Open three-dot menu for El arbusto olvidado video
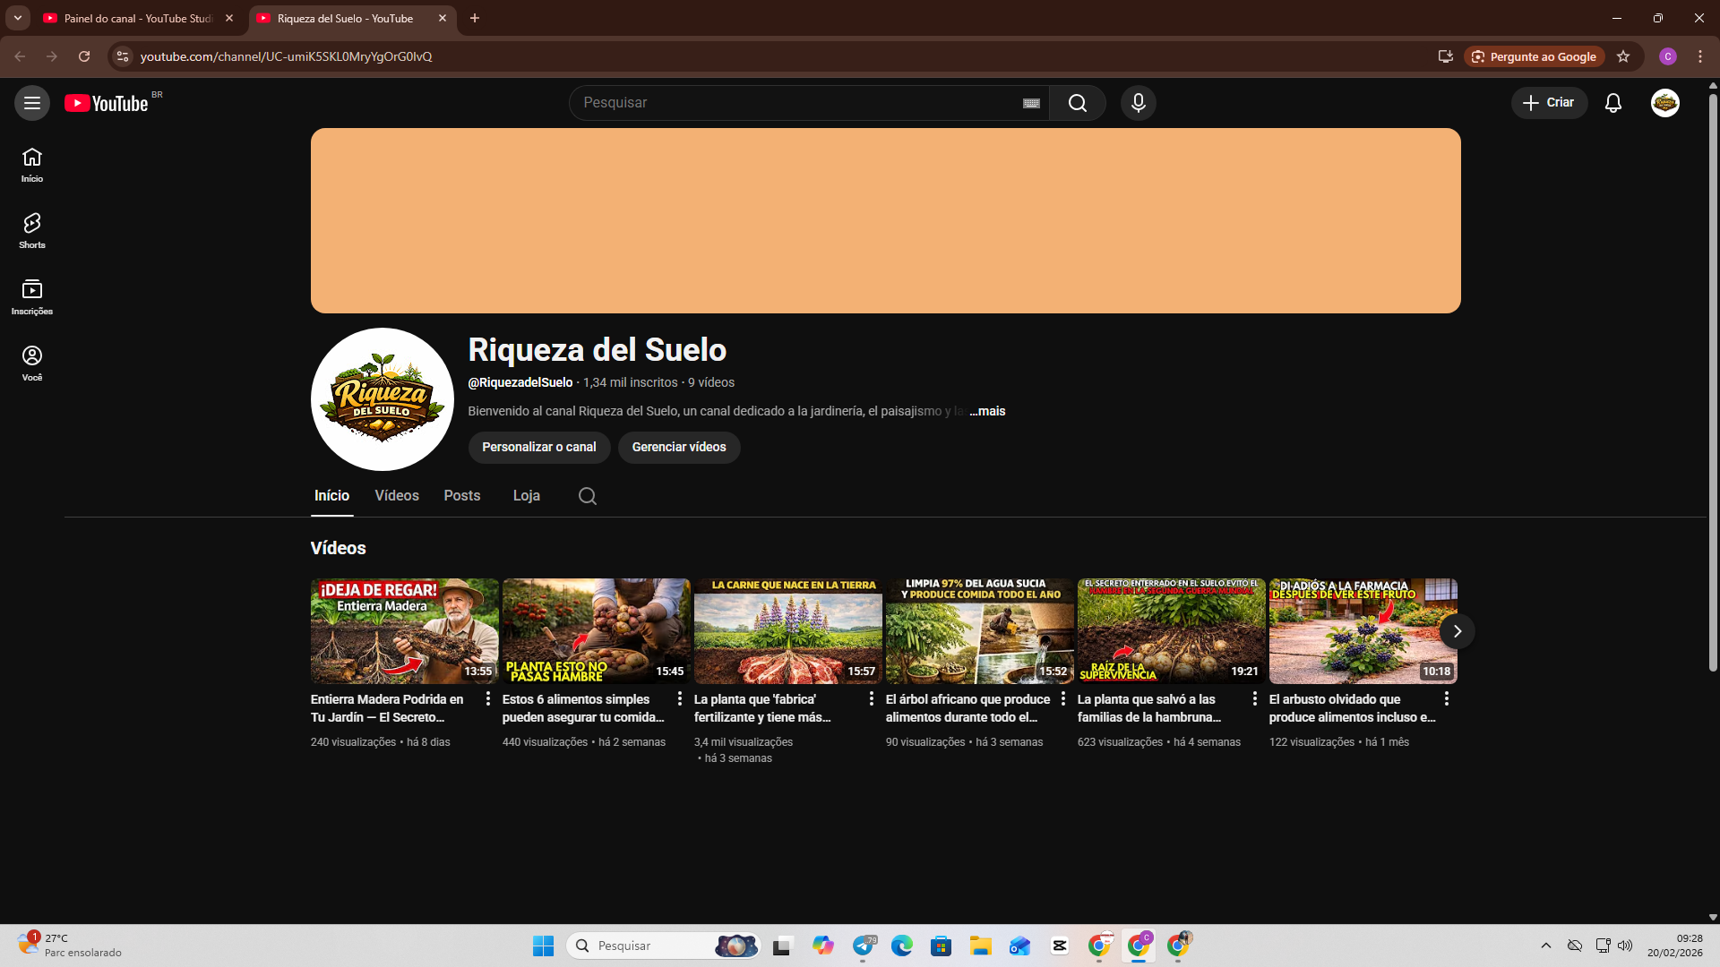The width and height of the screenshot is (1720, 967). [x=1446, y=698]
